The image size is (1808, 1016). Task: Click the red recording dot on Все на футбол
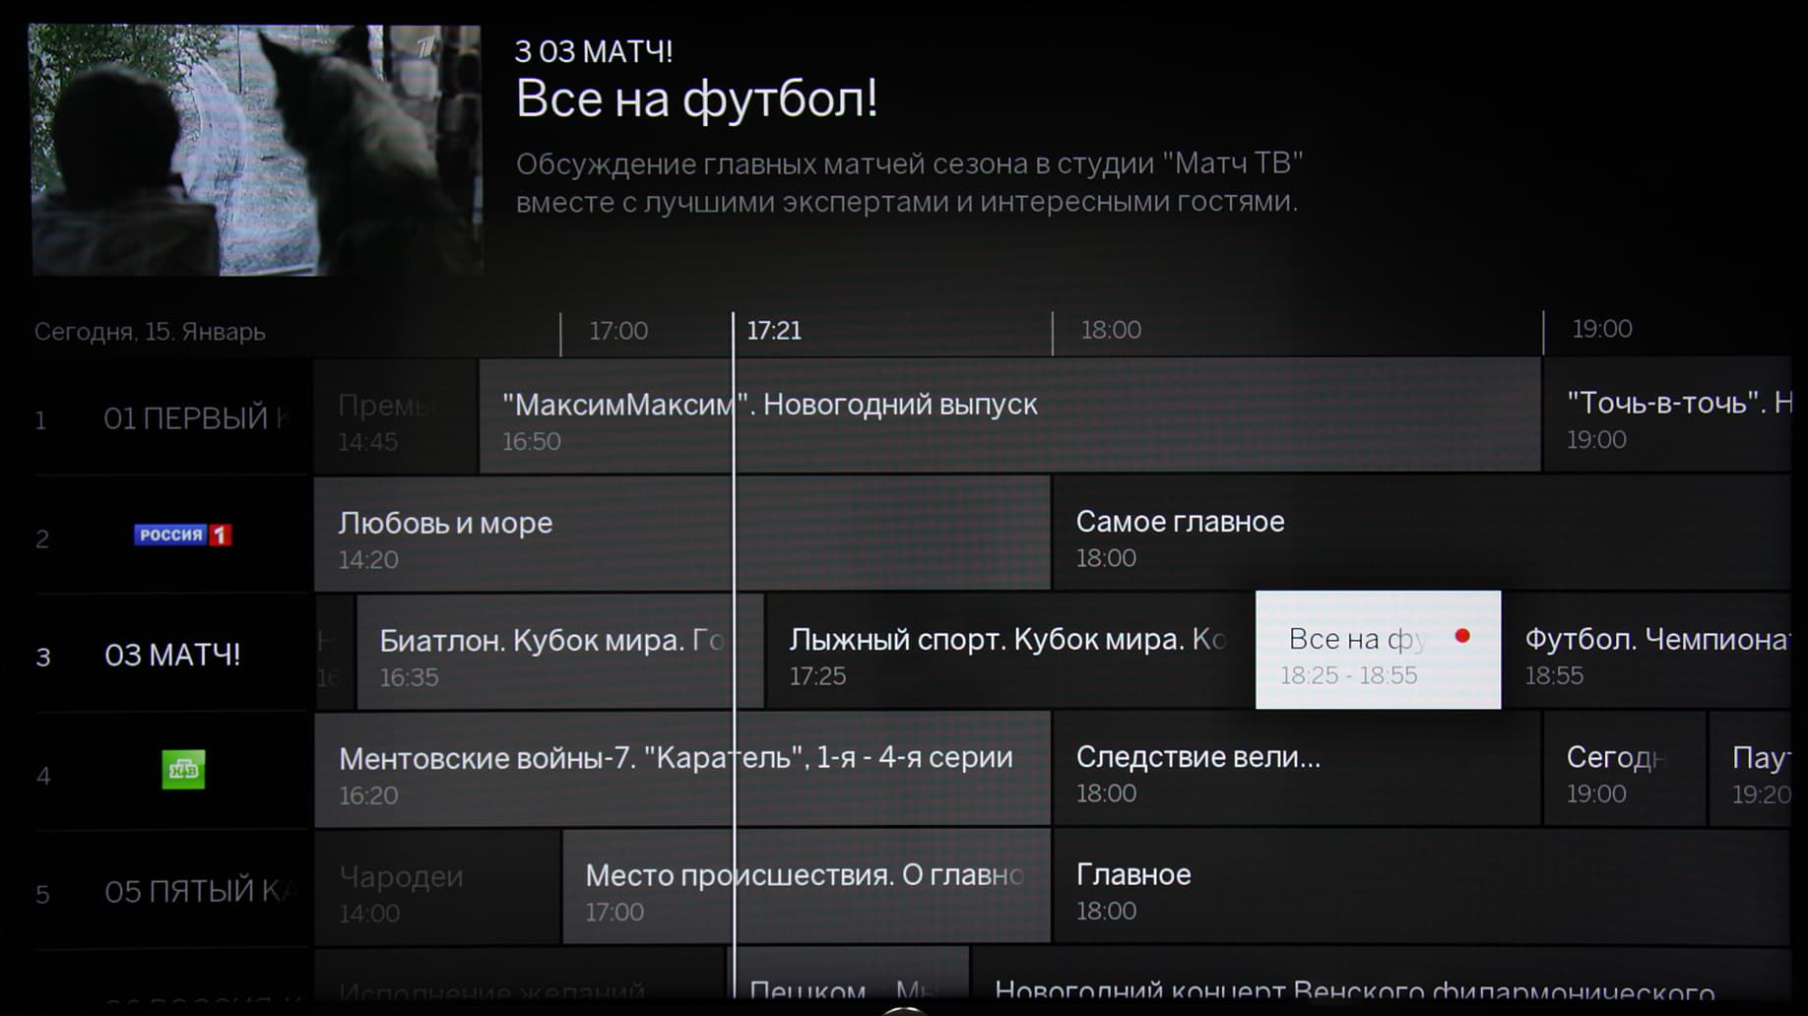click(x=1462, y=636)
